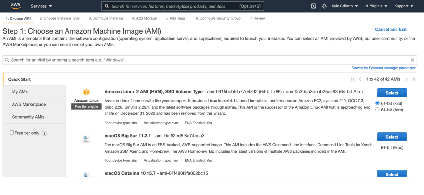Screen dimensions: 424x195
Task: Open the Support dropdown menu
Action: pos(404,6)
